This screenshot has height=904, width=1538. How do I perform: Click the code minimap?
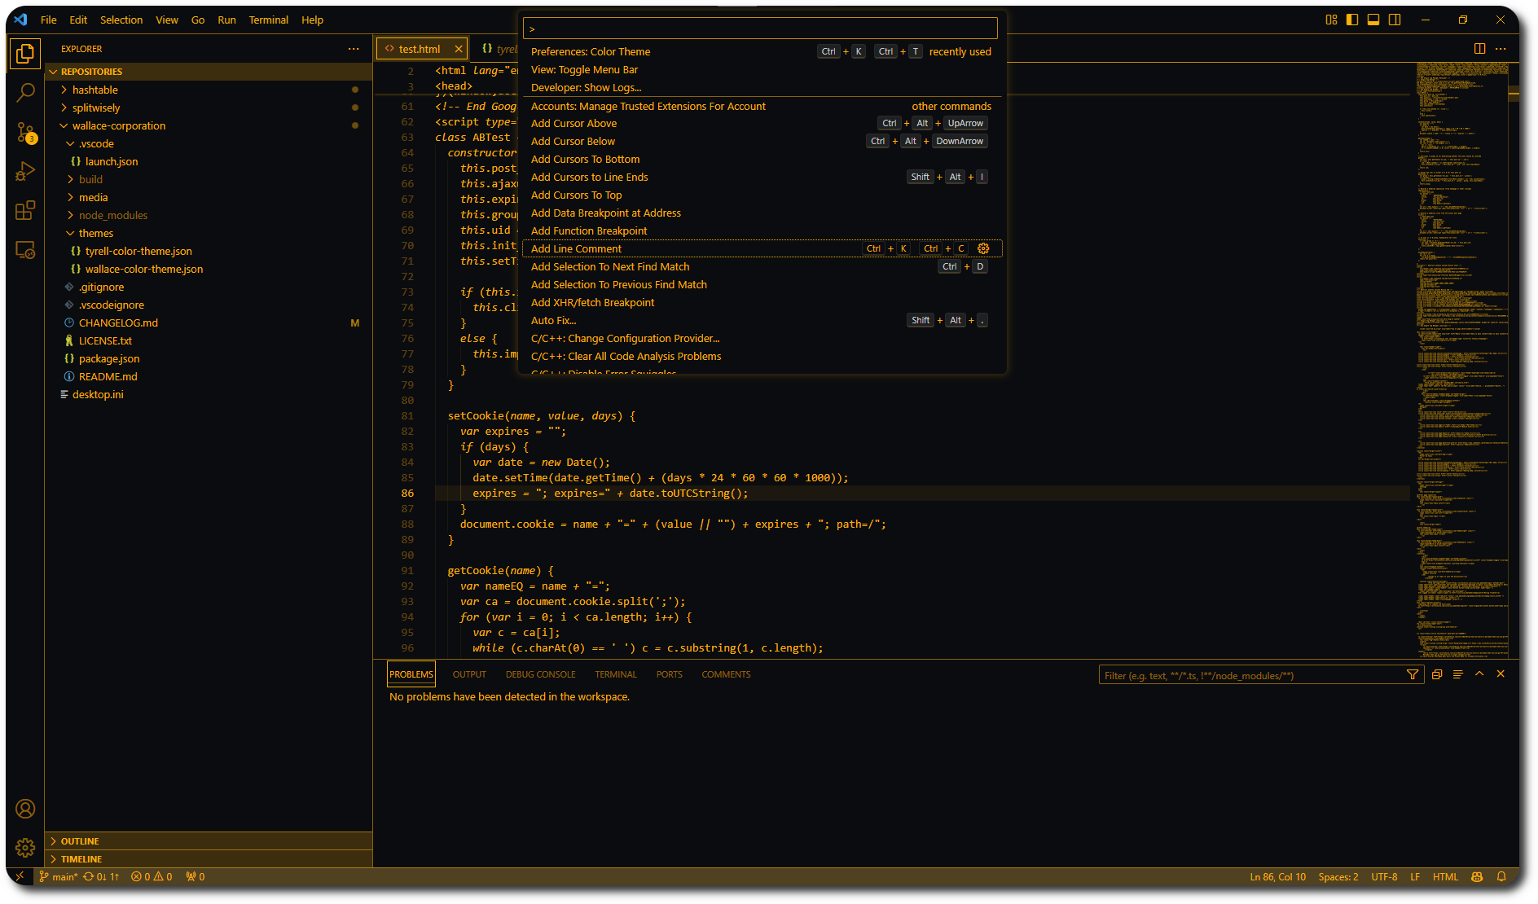point(1461,360)
